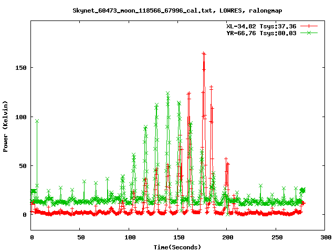Click the x-axis tick label 100

130,237
